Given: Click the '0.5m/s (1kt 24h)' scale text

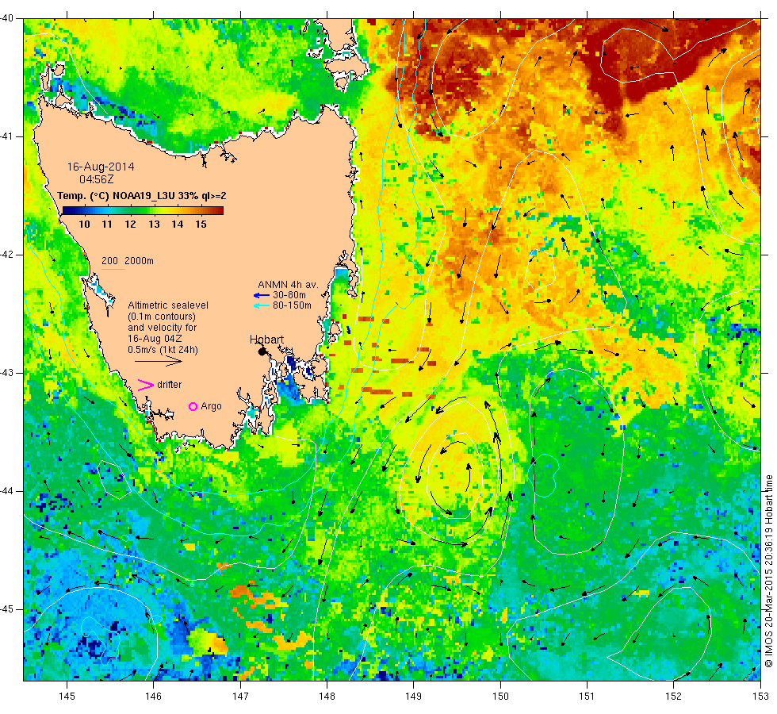Looking at the screenshot, I should pos(163,350).
